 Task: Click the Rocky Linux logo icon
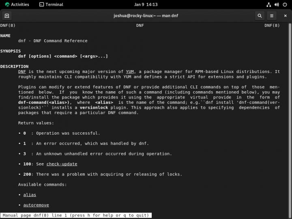pos(7,4)
